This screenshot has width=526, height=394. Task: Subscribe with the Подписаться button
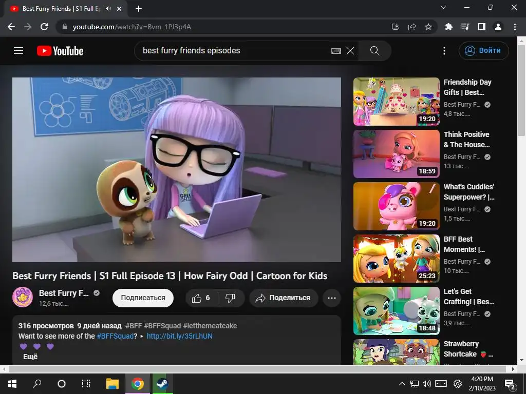[x=143, y=298]
